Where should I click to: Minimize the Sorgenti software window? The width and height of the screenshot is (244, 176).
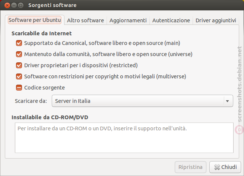click(14, 6)
